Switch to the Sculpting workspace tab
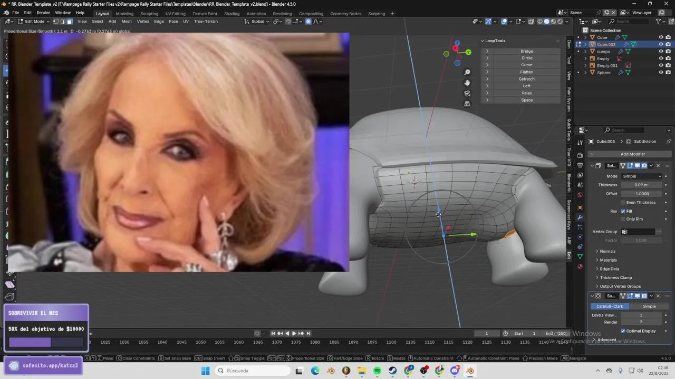675x379 pixels. coord(149,13)
